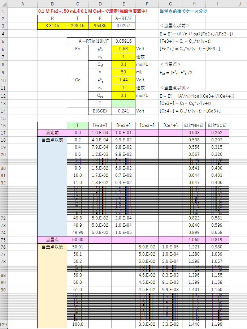Click the [Fe2+] value 1.0.E-05

123,232
